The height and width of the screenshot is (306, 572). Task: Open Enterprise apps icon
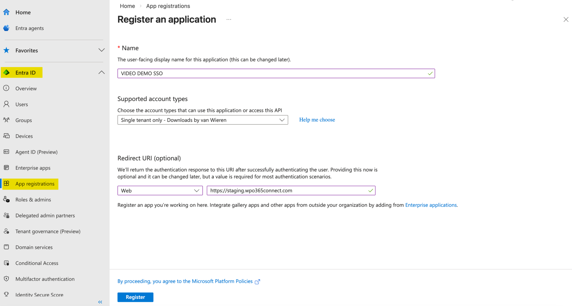pos(6,168)
